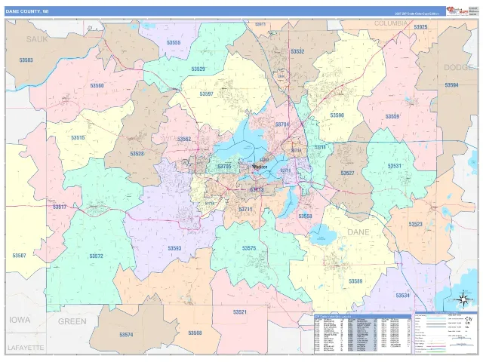This screenshot has height=362, width=483.
Task: Click the map symbols legend box
Action: click(445, 332)
